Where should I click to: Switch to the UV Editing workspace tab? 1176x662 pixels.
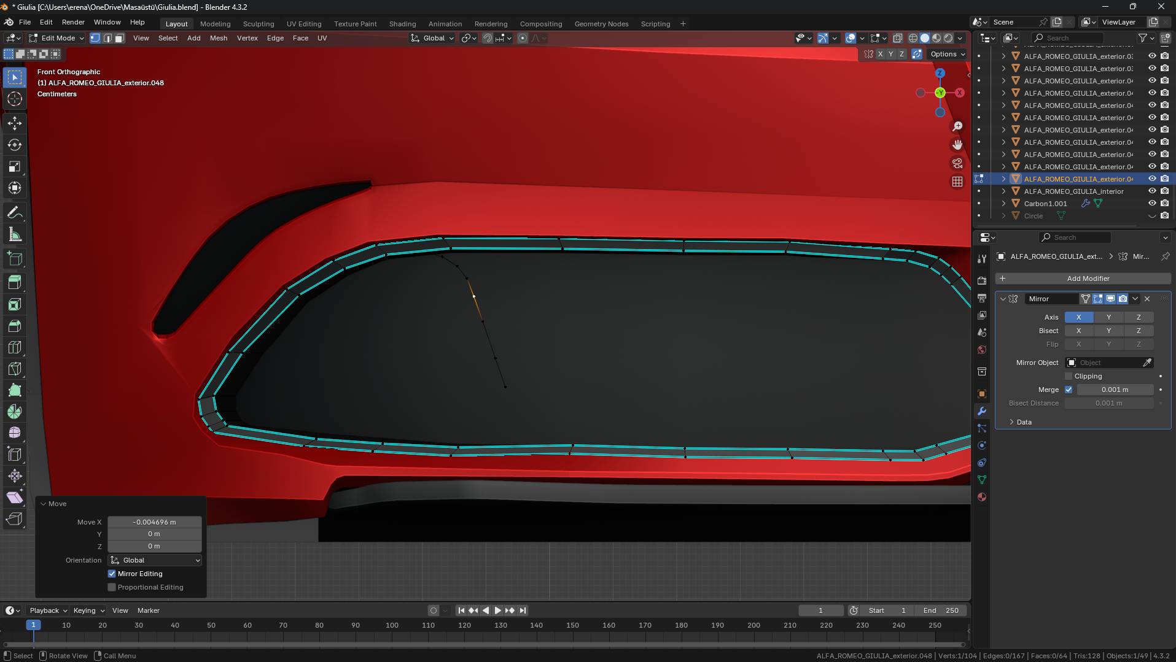[x=304, y=24]
